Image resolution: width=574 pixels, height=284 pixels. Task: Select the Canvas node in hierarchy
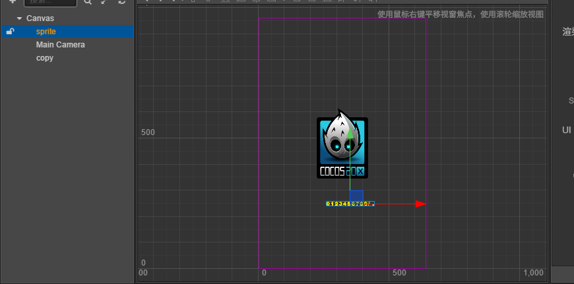click(40, 18)
